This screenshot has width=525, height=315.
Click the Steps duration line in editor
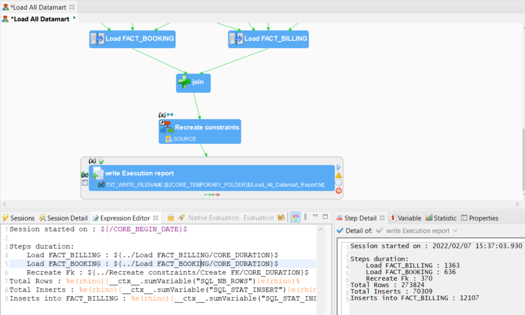[42, 246]
